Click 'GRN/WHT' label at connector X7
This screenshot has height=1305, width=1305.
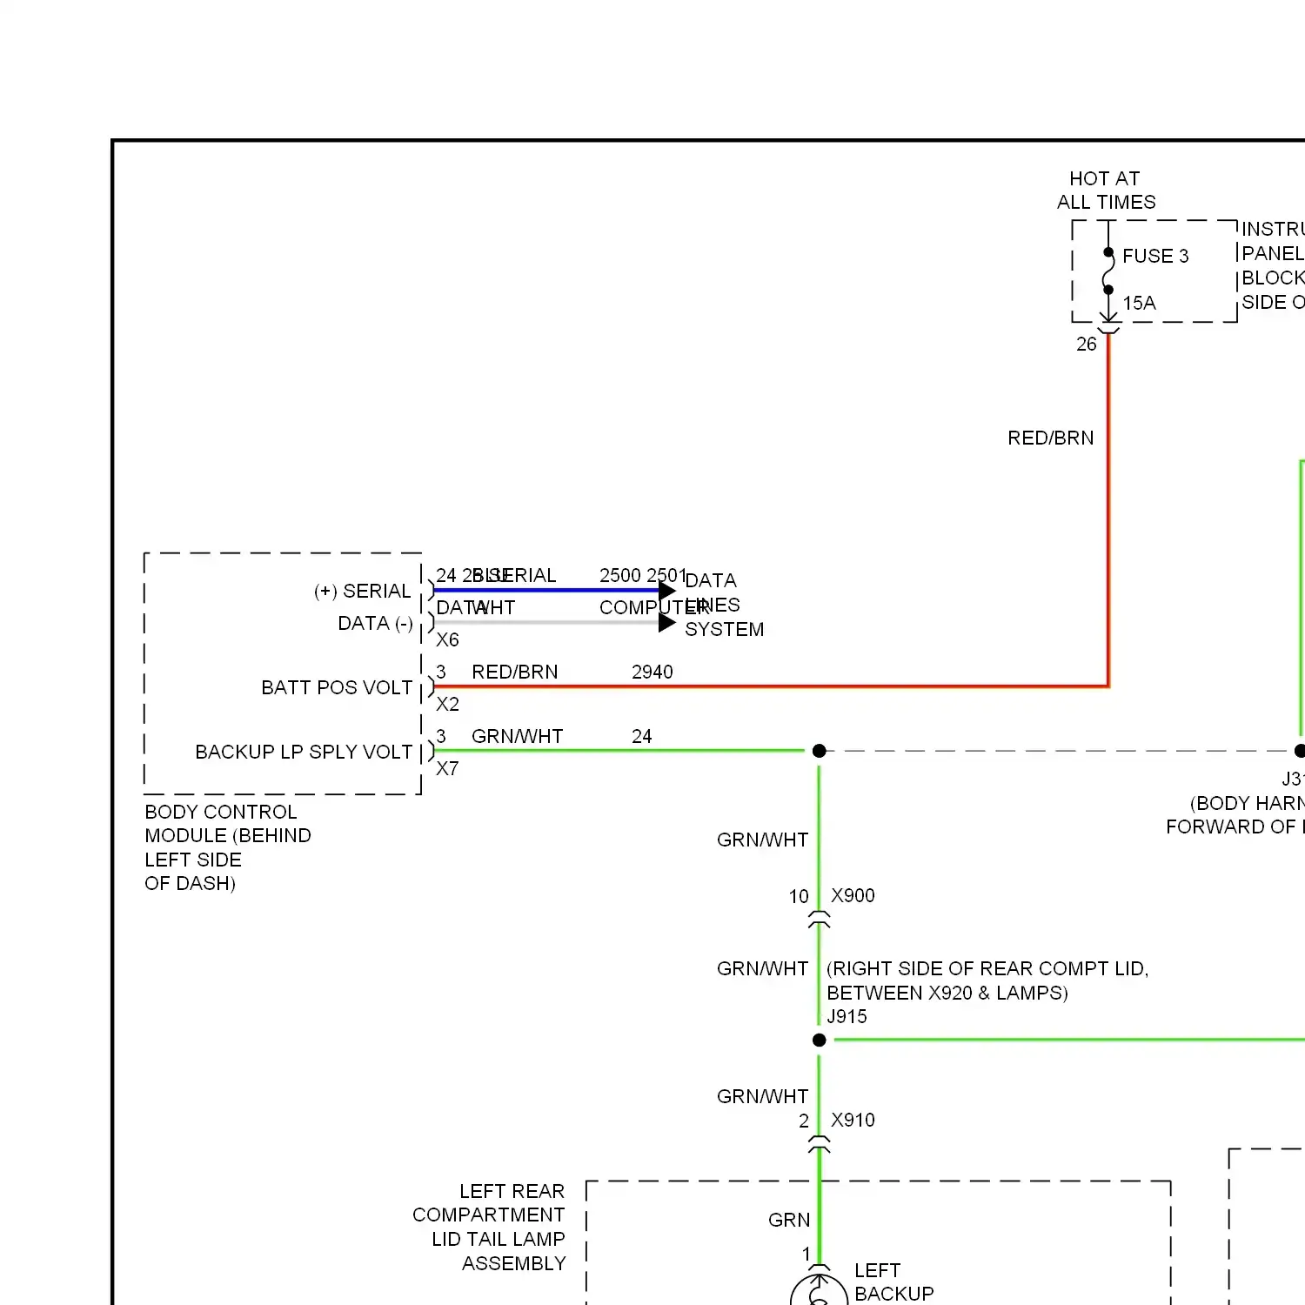[x=517, y=736]
